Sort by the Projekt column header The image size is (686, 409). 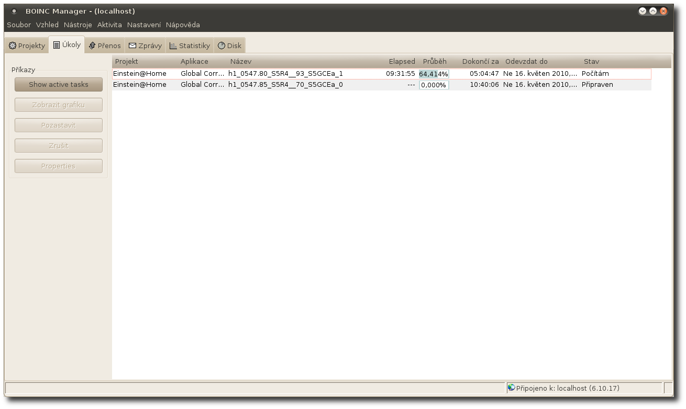145,62
